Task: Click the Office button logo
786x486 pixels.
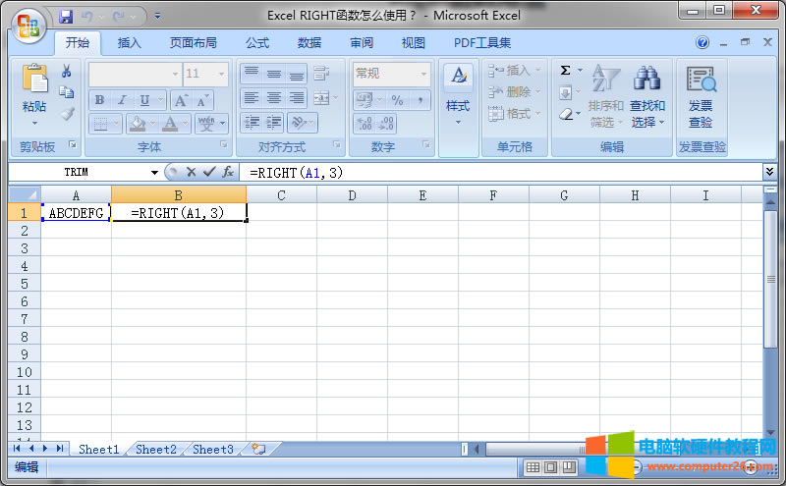Action: (x=29, y=22)
